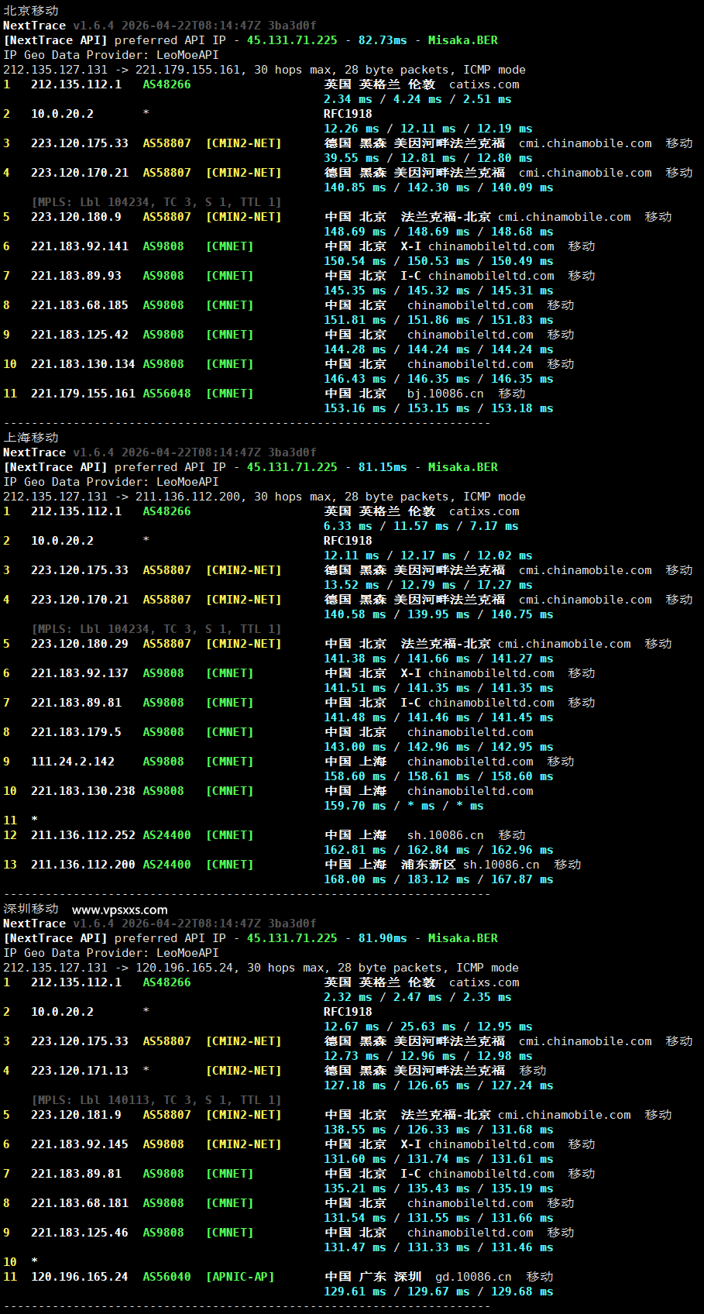Viewport: 704px width, 1314px height.
Task: Select IP 211.136.112.252 at Shanghai hop 12
Action: pos(83,835)
